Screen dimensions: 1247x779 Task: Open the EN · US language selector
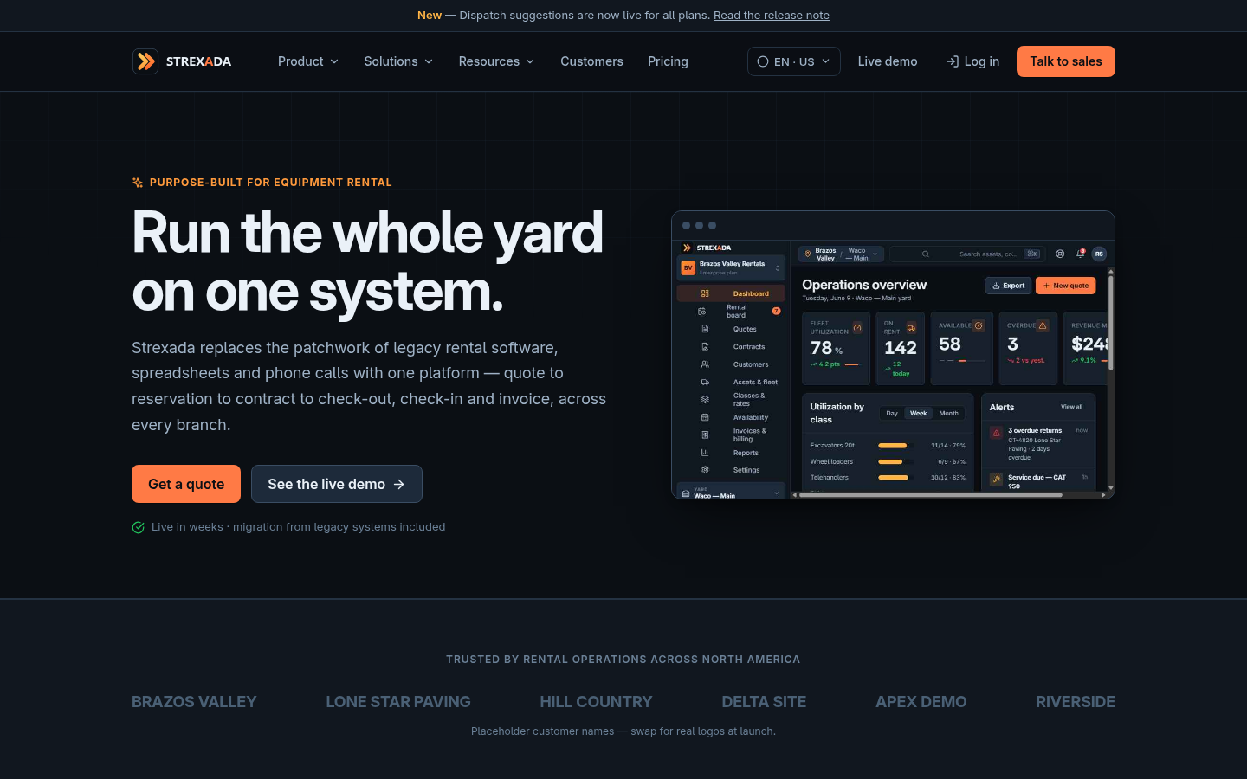point(794,61)
